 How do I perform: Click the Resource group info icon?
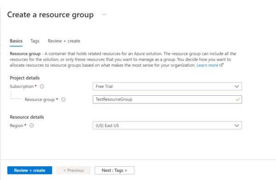pyautogui.click(x=63, y=99)
